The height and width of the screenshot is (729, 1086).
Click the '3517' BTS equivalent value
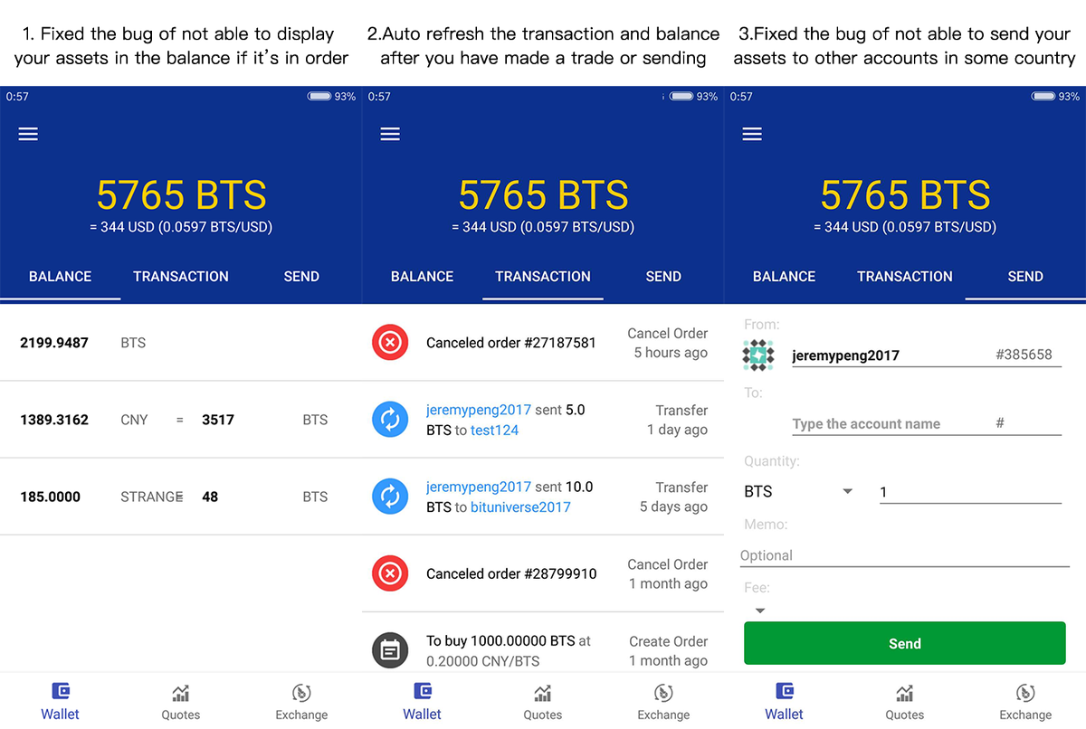tap(218, 420)
